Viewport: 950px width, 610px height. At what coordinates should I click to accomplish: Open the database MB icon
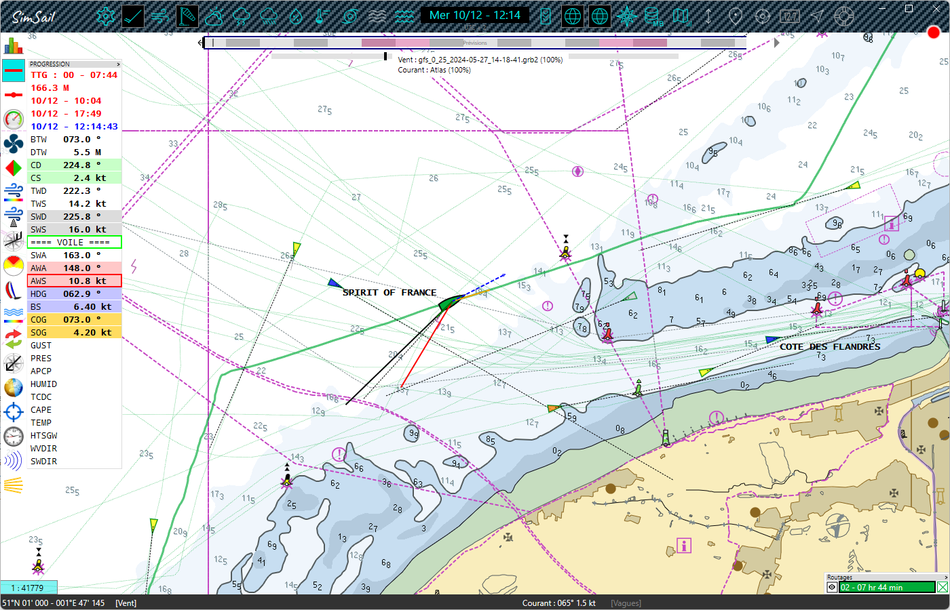tap(653, 16)
